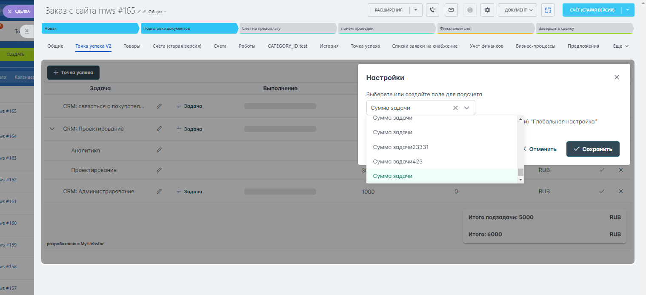Open the settings gear icon in header

pos(487,10)
